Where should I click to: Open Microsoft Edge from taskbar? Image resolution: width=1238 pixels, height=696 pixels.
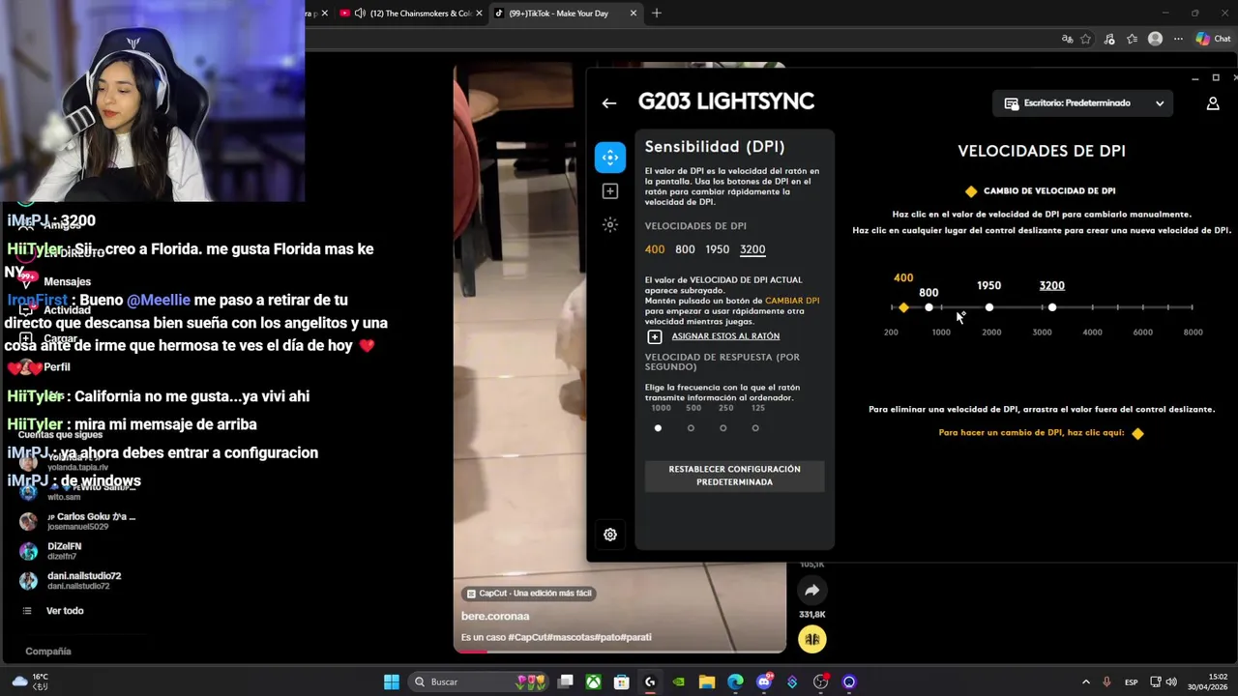736,681
